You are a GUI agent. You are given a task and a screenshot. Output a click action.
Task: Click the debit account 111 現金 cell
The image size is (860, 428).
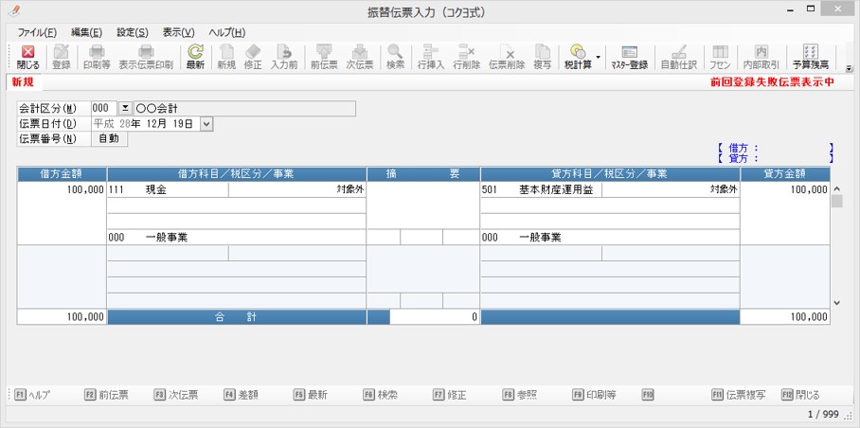[x=168, y=190]
